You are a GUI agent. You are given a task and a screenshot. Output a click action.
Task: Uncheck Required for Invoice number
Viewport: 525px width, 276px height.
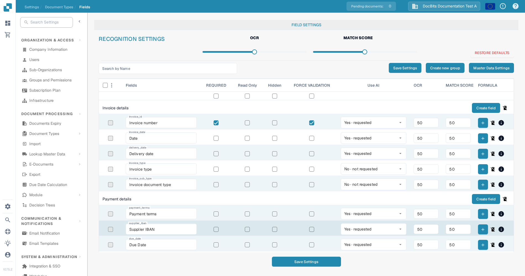click(216, 123)
